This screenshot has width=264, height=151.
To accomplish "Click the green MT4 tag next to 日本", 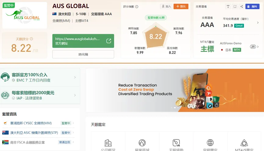I will tap(237, 50).
